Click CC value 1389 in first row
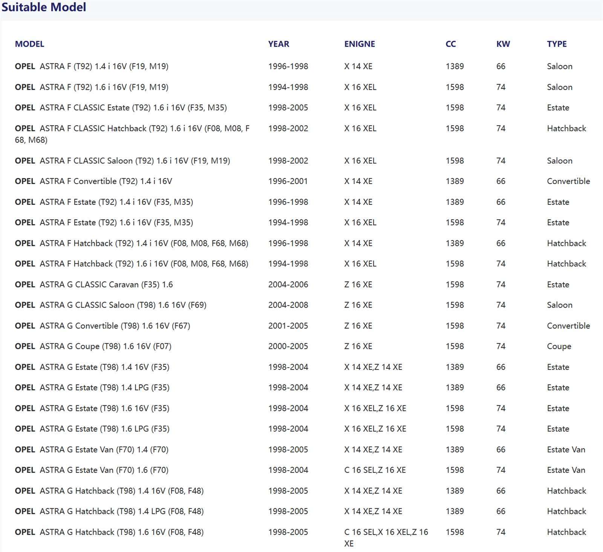 (455, 66)
